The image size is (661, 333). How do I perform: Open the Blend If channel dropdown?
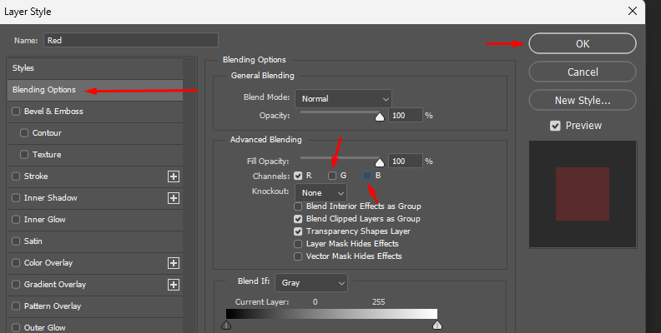311,283
